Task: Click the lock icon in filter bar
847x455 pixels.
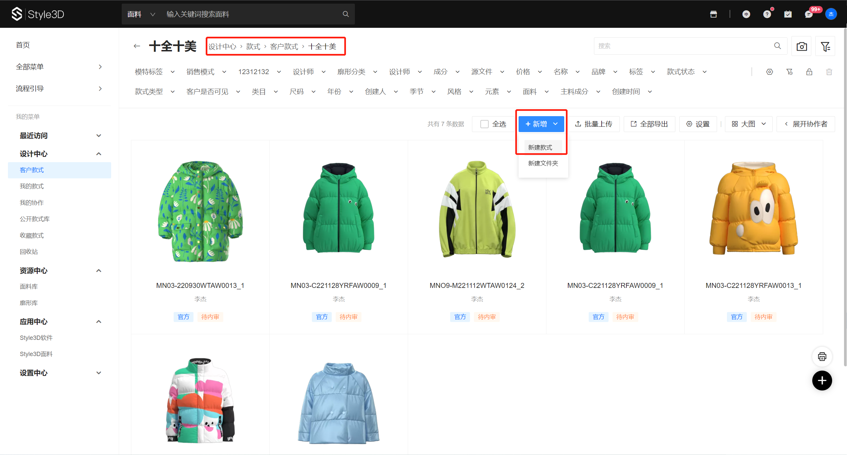Action: [809, 72]
